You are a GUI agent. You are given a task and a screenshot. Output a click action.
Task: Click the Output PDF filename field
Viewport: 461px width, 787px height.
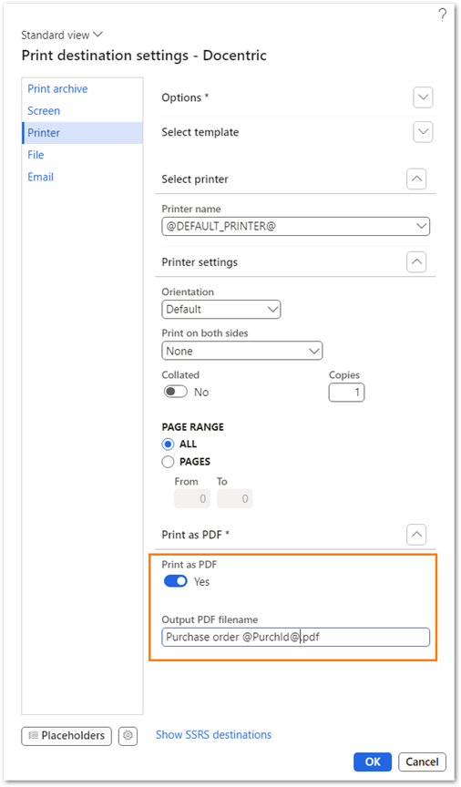(x=296, y=637)
